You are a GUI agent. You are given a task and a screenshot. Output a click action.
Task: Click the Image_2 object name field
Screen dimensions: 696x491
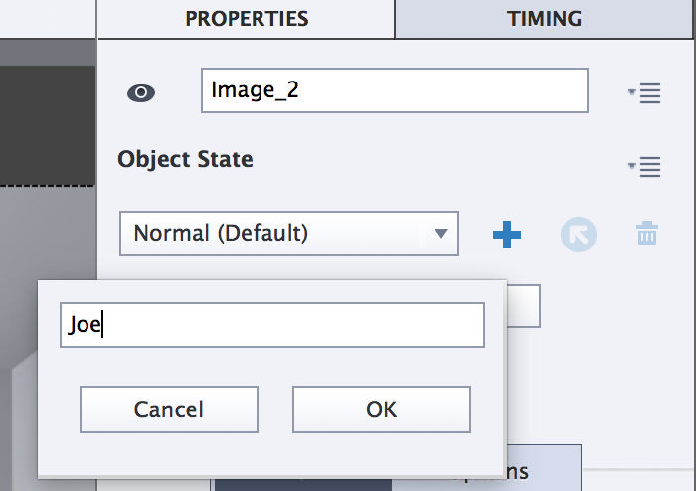[x=395, y=90]
